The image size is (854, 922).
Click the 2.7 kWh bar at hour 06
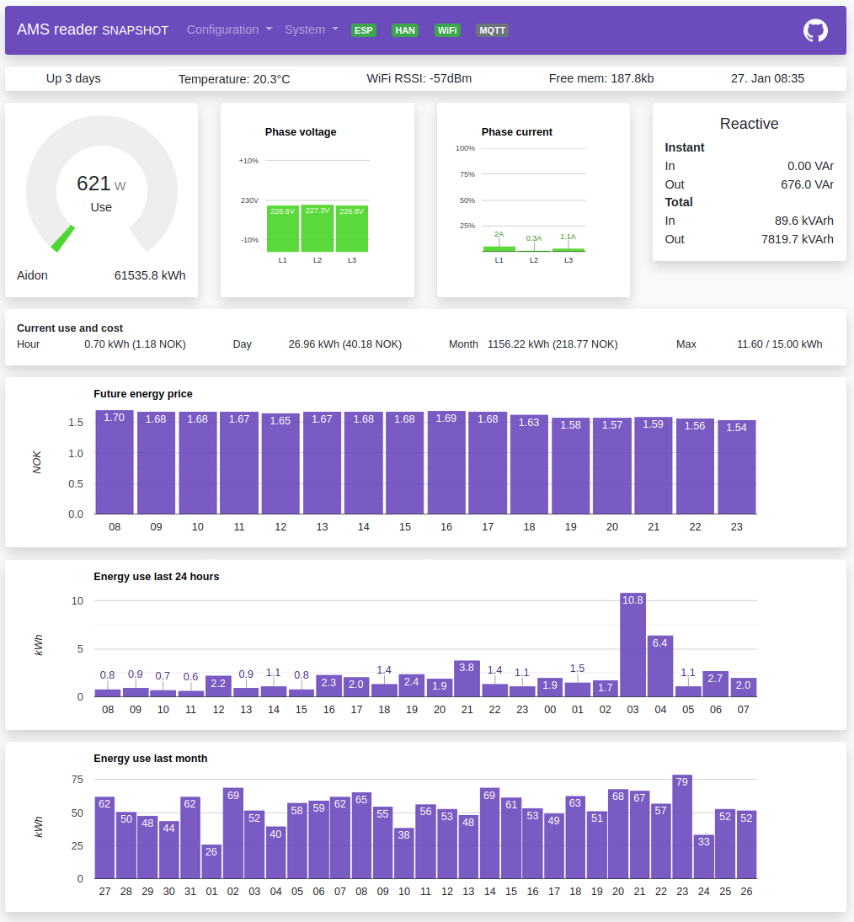pyautogui.click(x=715, y=684)
